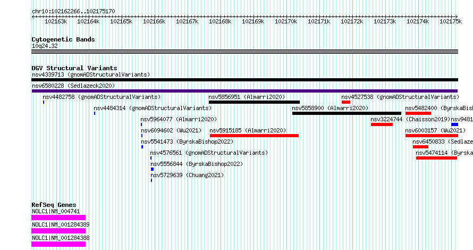The image size is (473, 250).
Task: Click the NOLC1|NM_004741 gene label
Action: (56, 211)
